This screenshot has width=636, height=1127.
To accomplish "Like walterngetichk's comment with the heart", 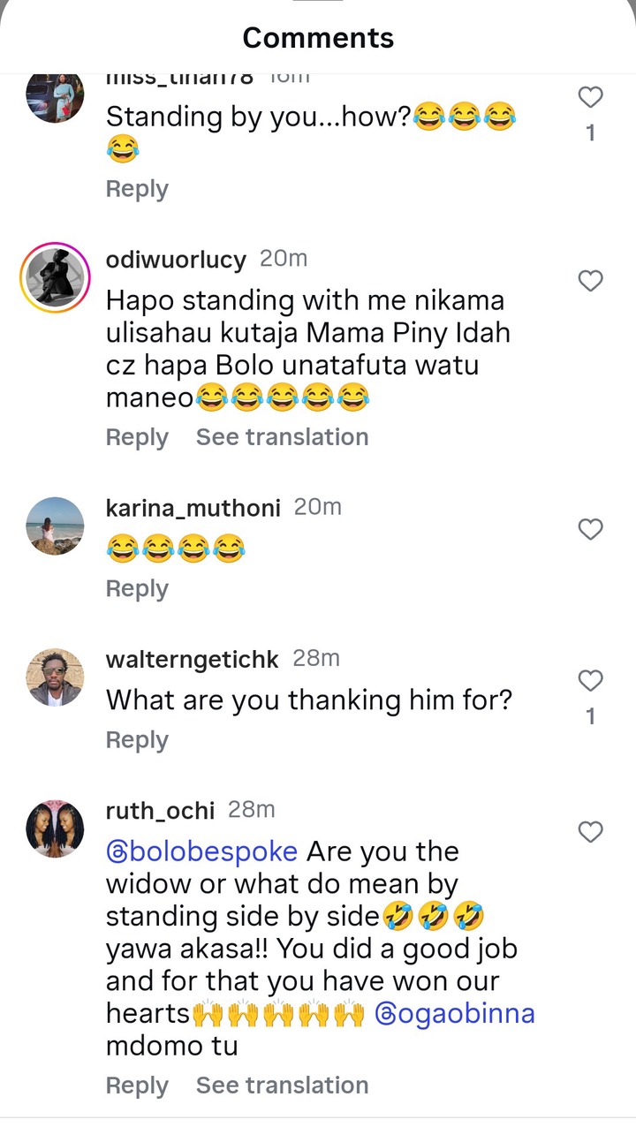I will 590,681.
